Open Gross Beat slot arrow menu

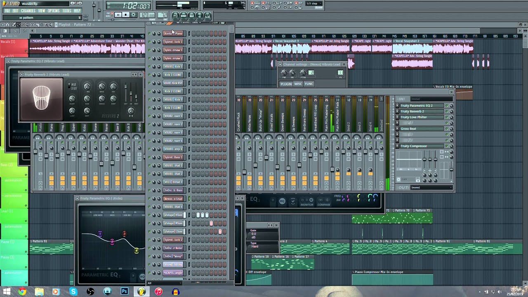pyautogui.click(x=397, y=129)
